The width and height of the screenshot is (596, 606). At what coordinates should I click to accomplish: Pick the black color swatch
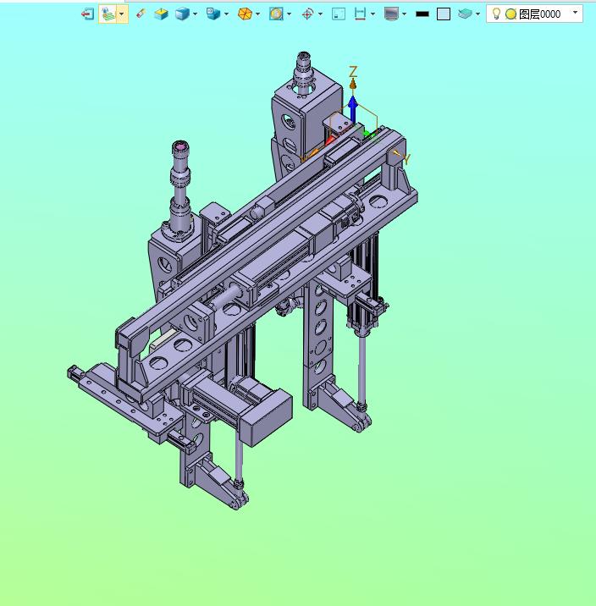[x=422, y=14]
